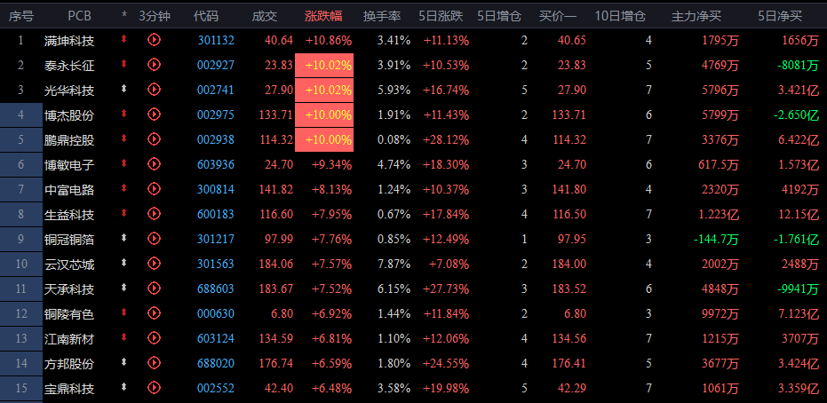Click the red marker icon beside 博杰股份

(x=124, y=114)
